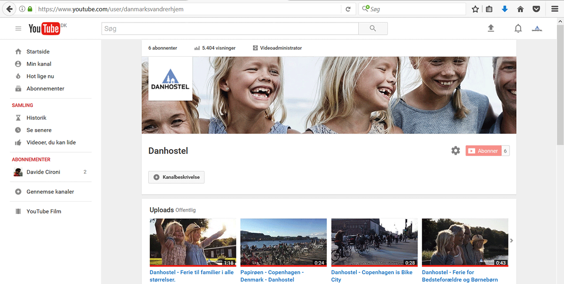564x284 pixels.
Task: Open the Uploads section heading
Action: [162, 210]
